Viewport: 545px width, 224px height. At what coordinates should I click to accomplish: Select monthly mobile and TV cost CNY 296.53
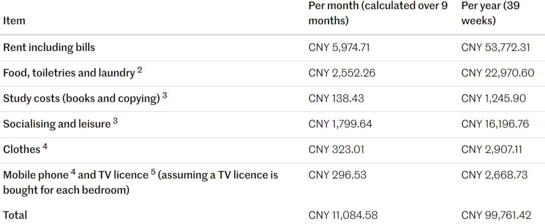(x=337, y=175)
